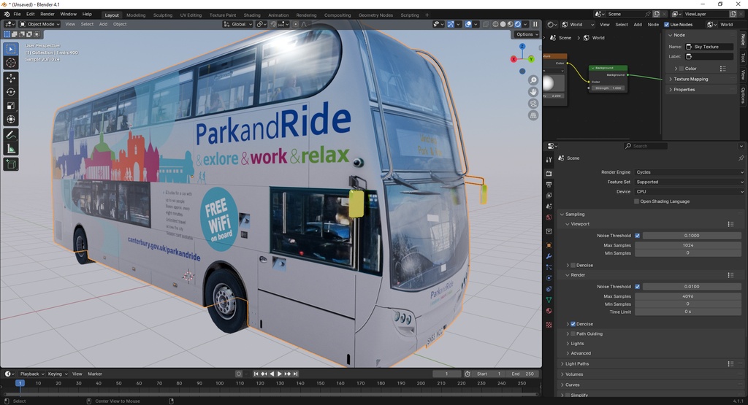Click the pan view hand icon
The image size is (748, 405).
[x=533, y=92]
